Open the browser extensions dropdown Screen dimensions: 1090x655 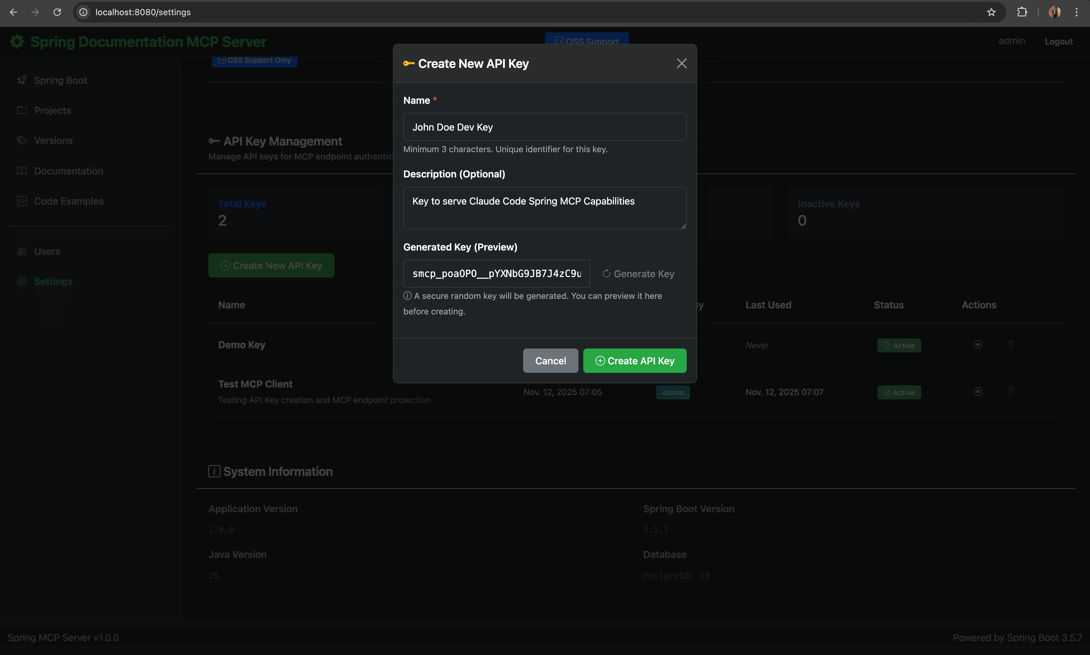coord(1022,12)
